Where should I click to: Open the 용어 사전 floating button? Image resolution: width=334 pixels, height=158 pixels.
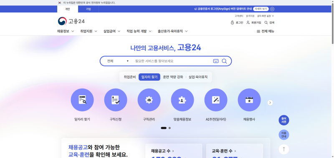pos(284,120)
